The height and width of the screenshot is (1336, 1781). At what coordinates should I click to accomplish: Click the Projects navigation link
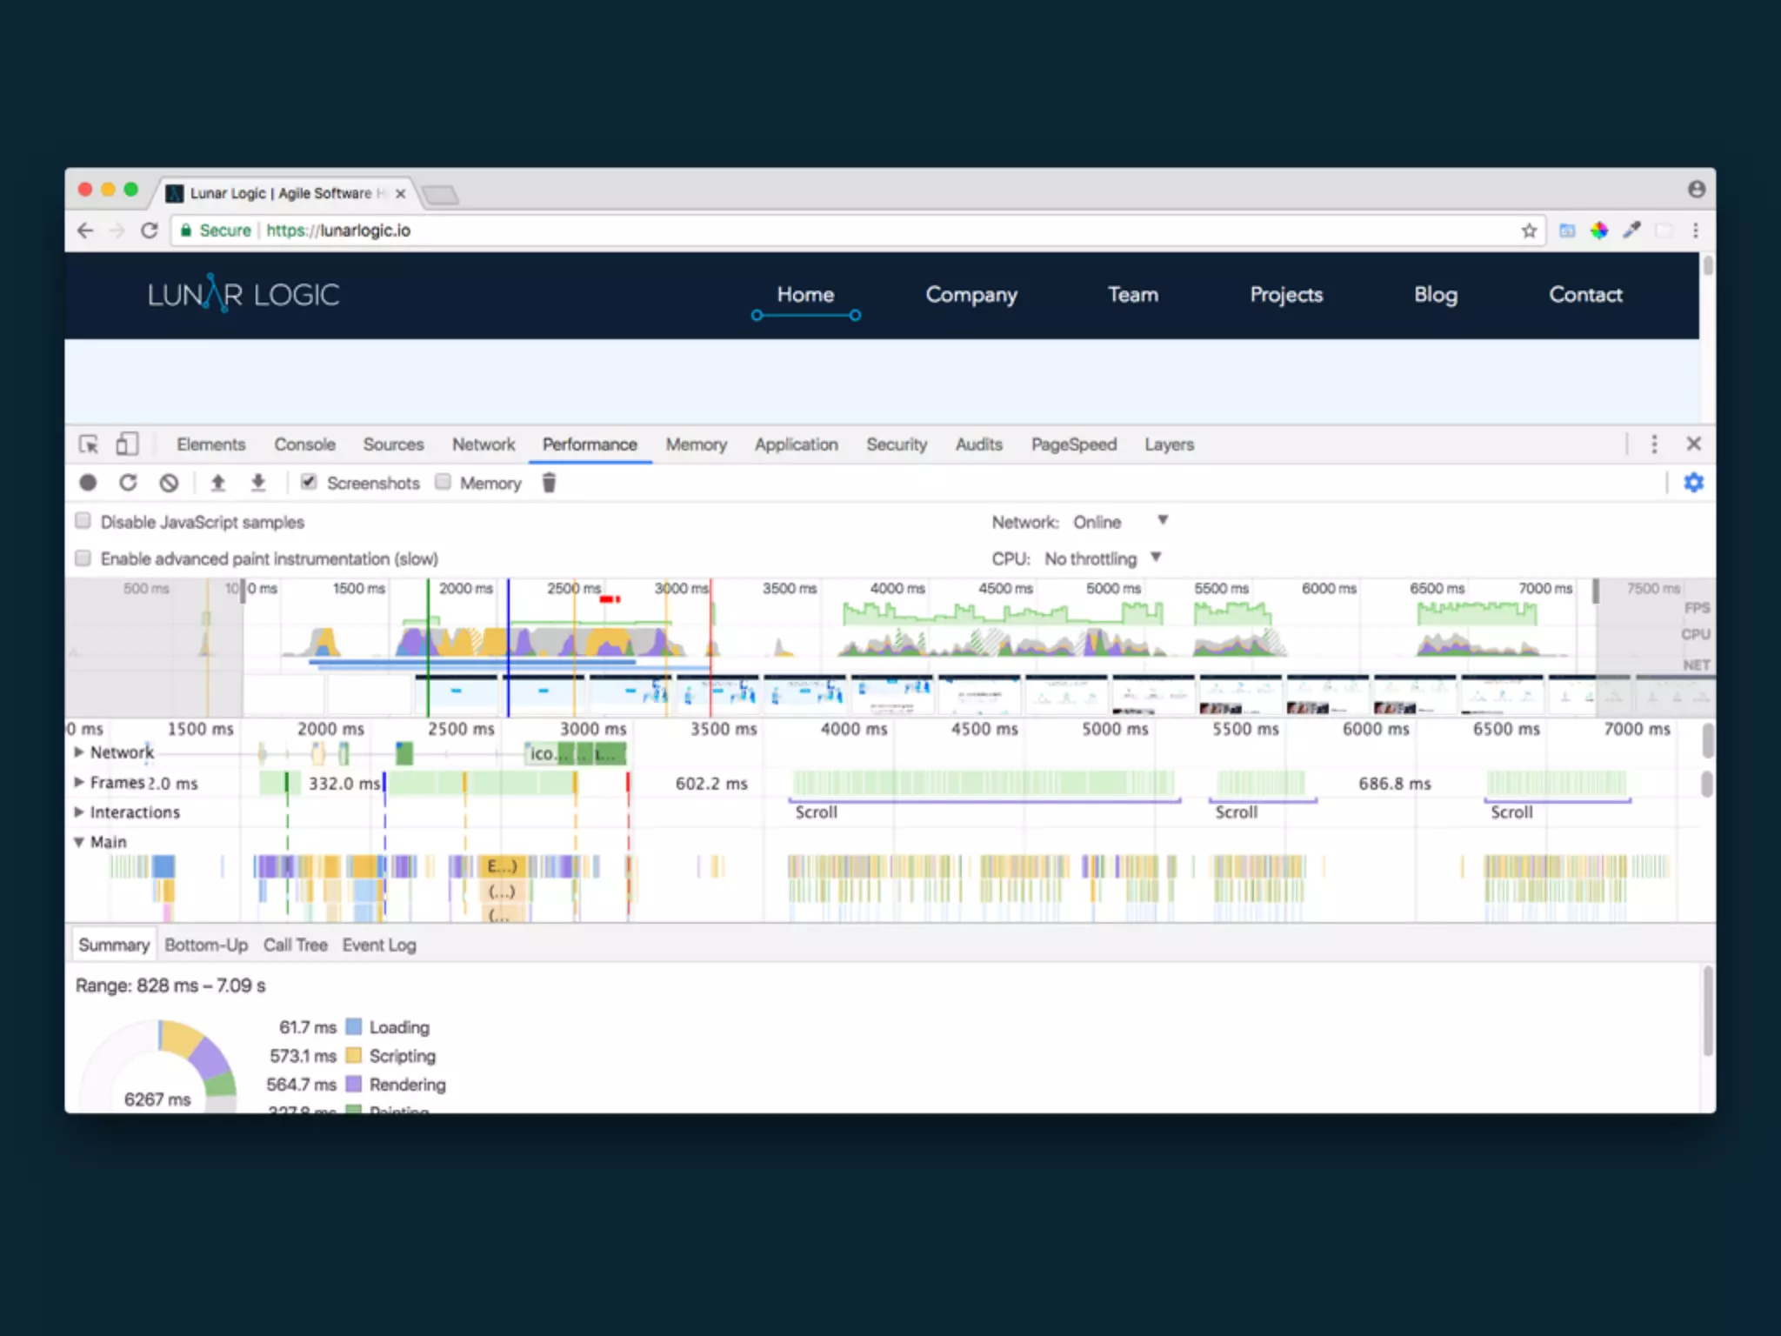(1285, 295)
